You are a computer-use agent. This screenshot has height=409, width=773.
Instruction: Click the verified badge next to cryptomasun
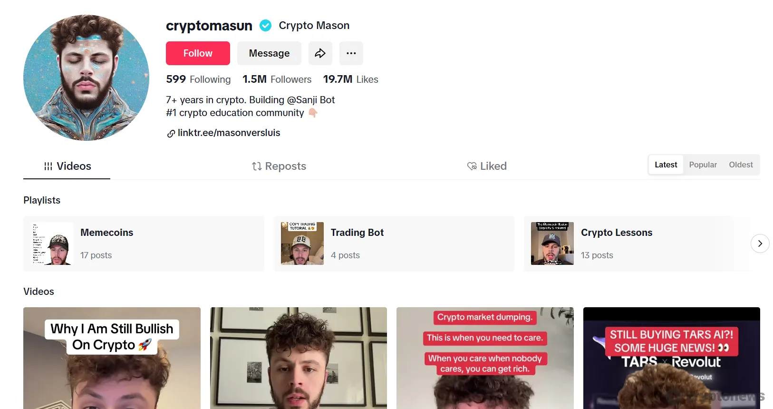pyautogui.click(x=266, y=26)
